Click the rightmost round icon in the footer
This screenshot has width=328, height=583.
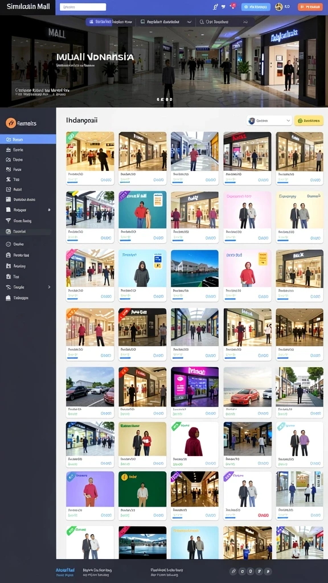pyautogui.click(x=268, y=571)
